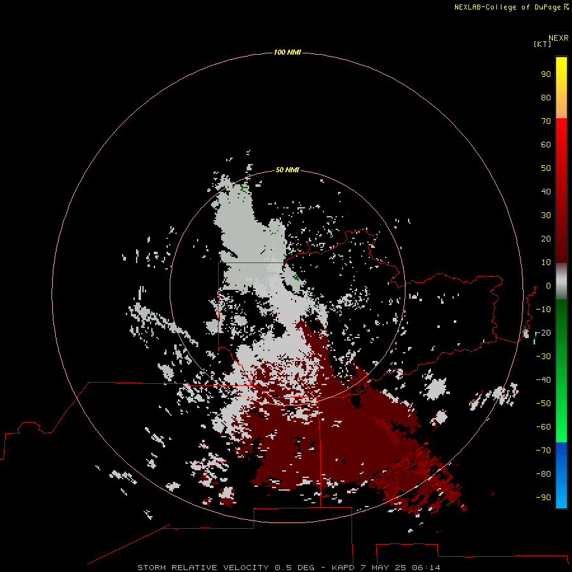572x572 pixels.
Task: Click the positive 80 scale label
Action: coord(546,97)
